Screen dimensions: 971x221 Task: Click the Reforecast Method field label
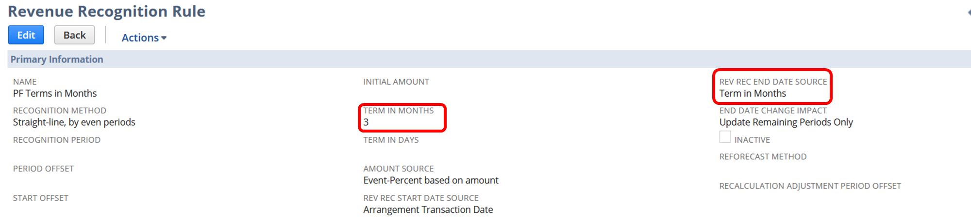(763, 157)
